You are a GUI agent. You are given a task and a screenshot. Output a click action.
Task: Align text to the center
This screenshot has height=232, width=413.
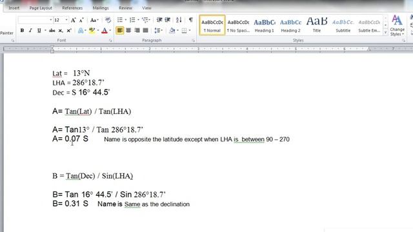(x=128, y=30)
